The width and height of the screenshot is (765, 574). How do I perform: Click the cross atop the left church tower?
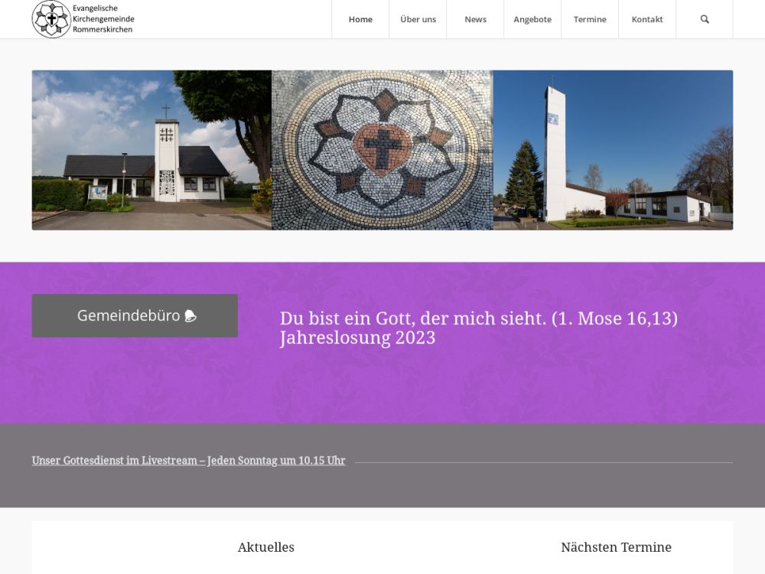coord(166,111)
